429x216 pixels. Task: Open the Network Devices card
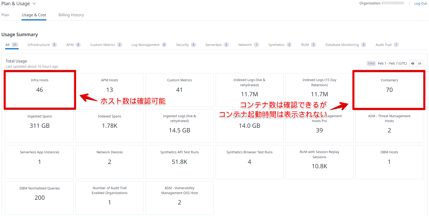point(110,162)
